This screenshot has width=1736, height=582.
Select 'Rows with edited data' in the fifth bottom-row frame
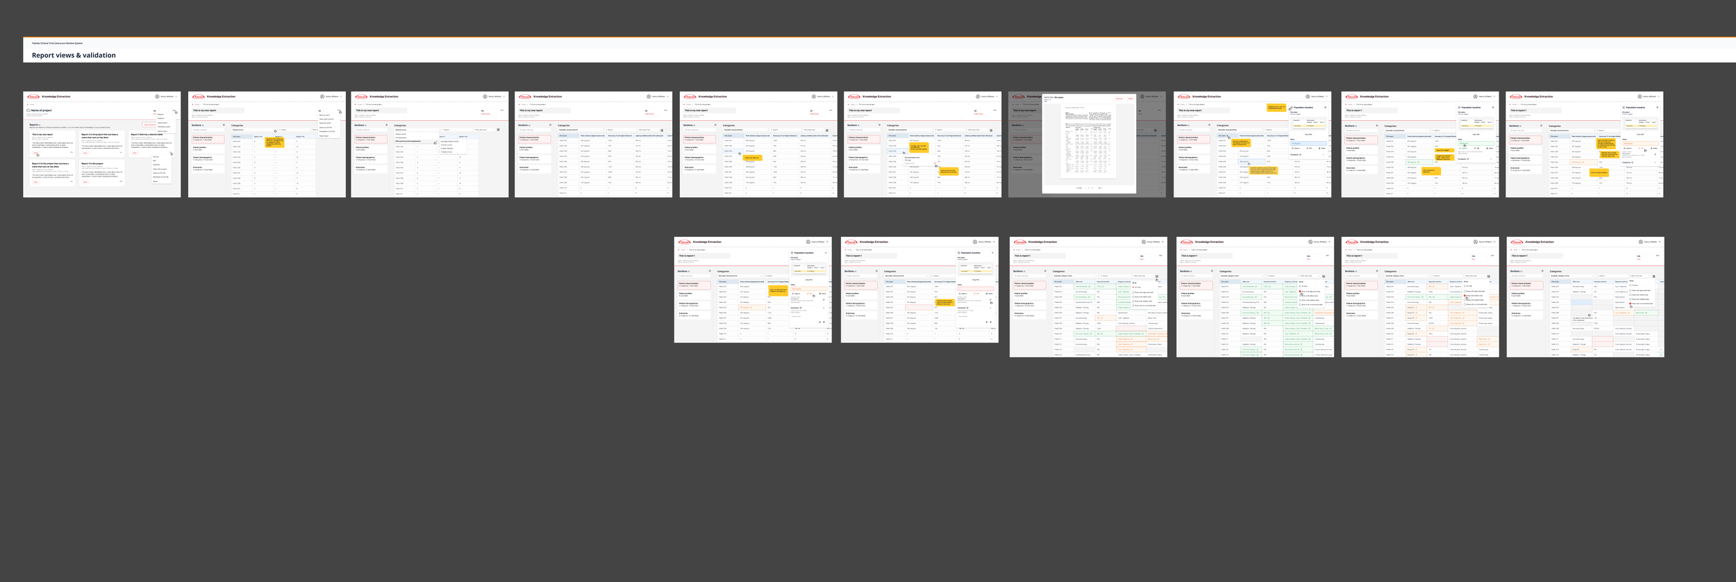(1474, 296)
